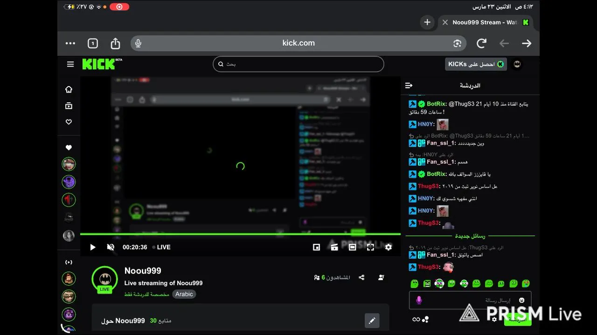The image size is (597, 335).
Task: Click the live broadcast icon in sidebar
Action: [69, 262]
